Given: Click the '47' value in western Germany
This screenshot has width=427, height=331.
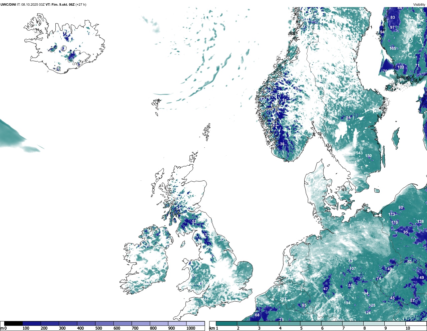Looking at the screenshot, I should coord(326,289).
